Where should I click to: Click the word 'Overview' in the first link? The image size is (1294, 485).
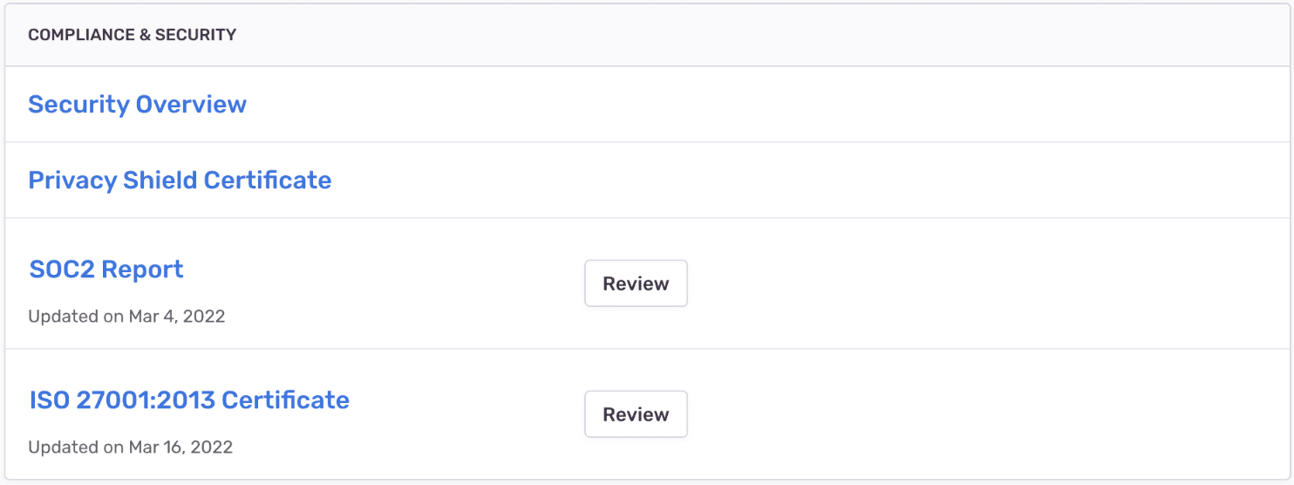click(191, 105)
